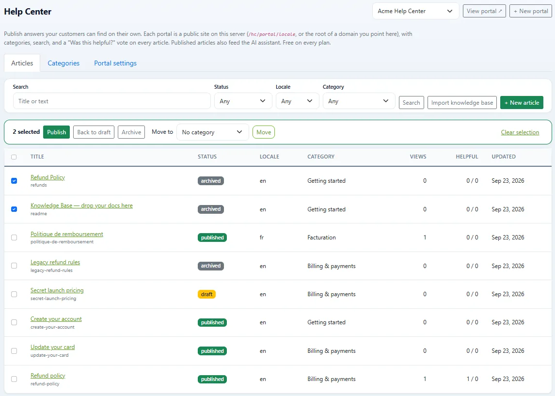Click the /hc/portal/locale path text
This screenshot has height=396, width=555.
click(x=272, y=34)
